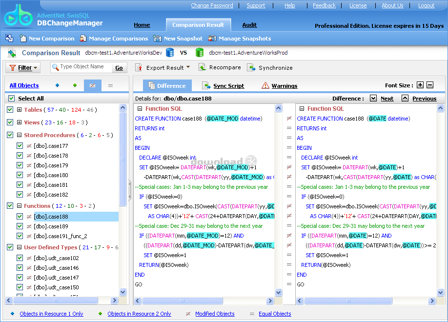Uncheck the Functions checkbox
Viewport: 448px width, 322px height.
coord(10,206)
